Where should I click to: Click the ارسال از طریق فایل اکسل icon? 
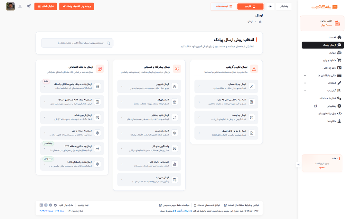pos(252,133)
